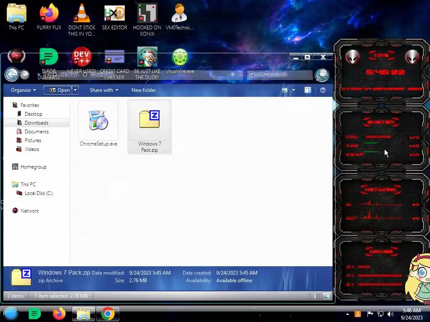Expand the Open button dropdown arrow

click(76, 90)
